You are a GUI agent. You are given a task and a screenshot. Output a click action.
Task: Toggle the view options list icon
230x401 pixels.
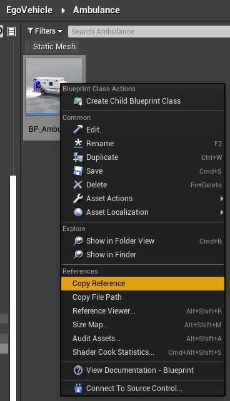[x=11, y=32]
